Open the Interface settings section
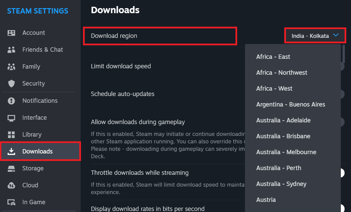 pos(34,117)
